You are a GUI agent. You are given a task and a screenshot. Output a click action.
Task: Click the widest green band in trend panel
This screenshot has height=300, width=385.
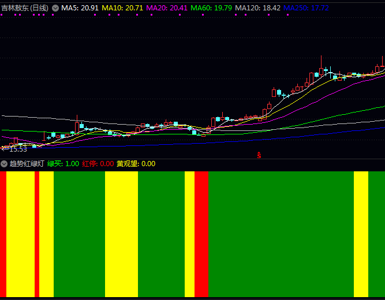281,234
